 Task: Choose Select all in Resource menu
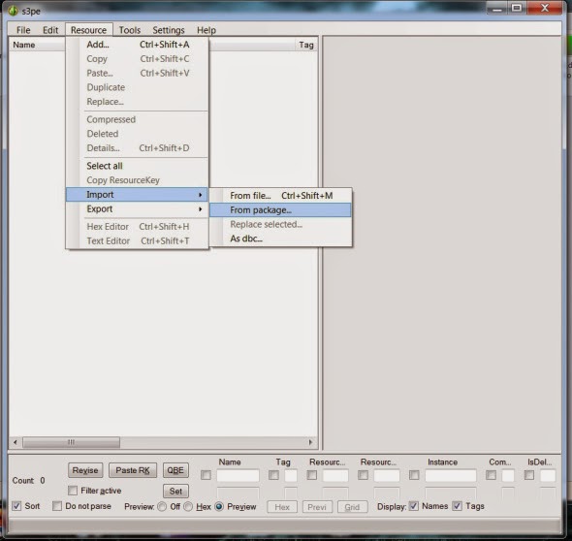(x=137, y=166)
